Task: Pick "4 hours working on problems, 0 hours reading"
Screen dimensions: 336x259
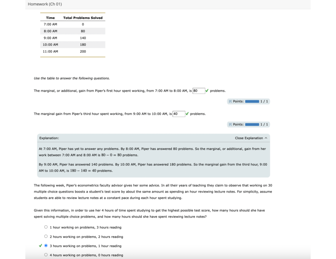Action: tap(46, 255)
